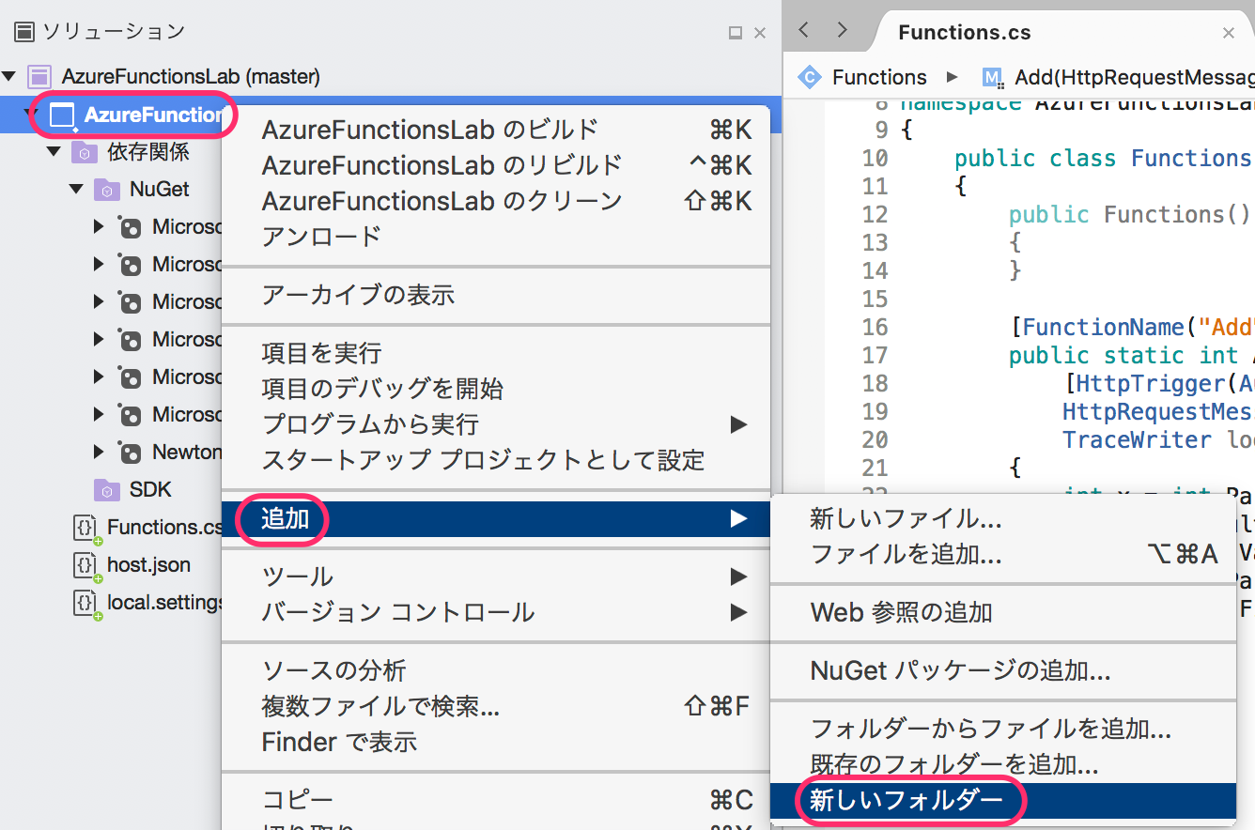Screen dimensions: 1255x830
Task: Open the バージョン コントロール submenu arrow
Action: pos(738,613)
